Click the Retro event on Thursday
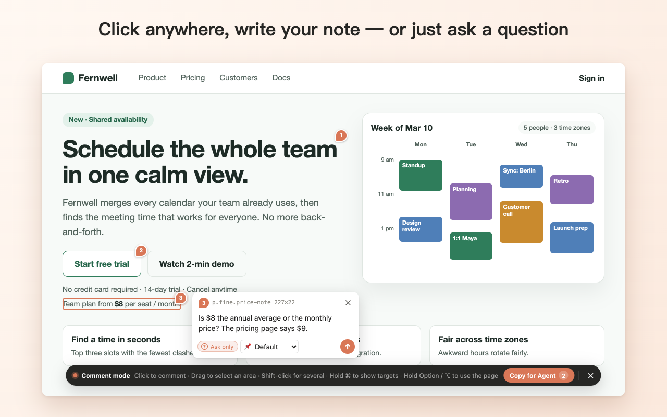 click(572, 190)
